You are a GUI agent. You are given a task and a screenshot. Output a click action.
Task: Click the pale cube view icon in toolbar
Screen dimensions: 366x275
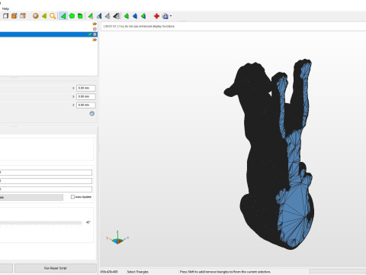(23, 16)
